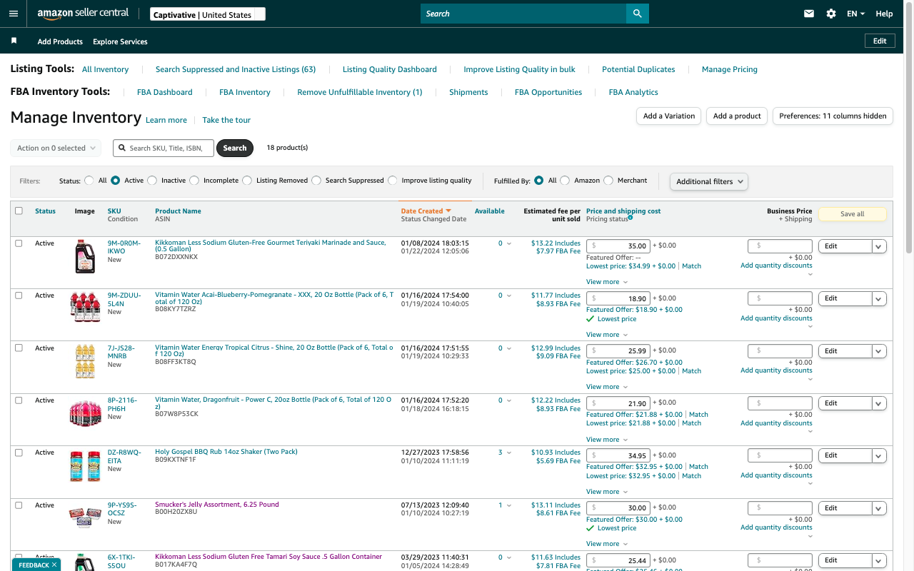Click the Save all button
This screenshot has height=571, width=914.
[852, 214]
